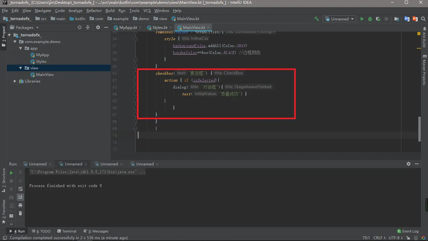The height and width of the screenshot is (241, 428).
Task: Open the CRLF line separator selector
Action: click(x=379, y=238)
